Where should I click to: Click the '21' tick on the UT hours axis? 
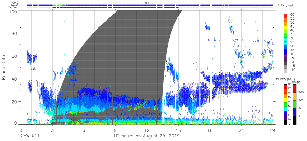click(x=241, y=130)
